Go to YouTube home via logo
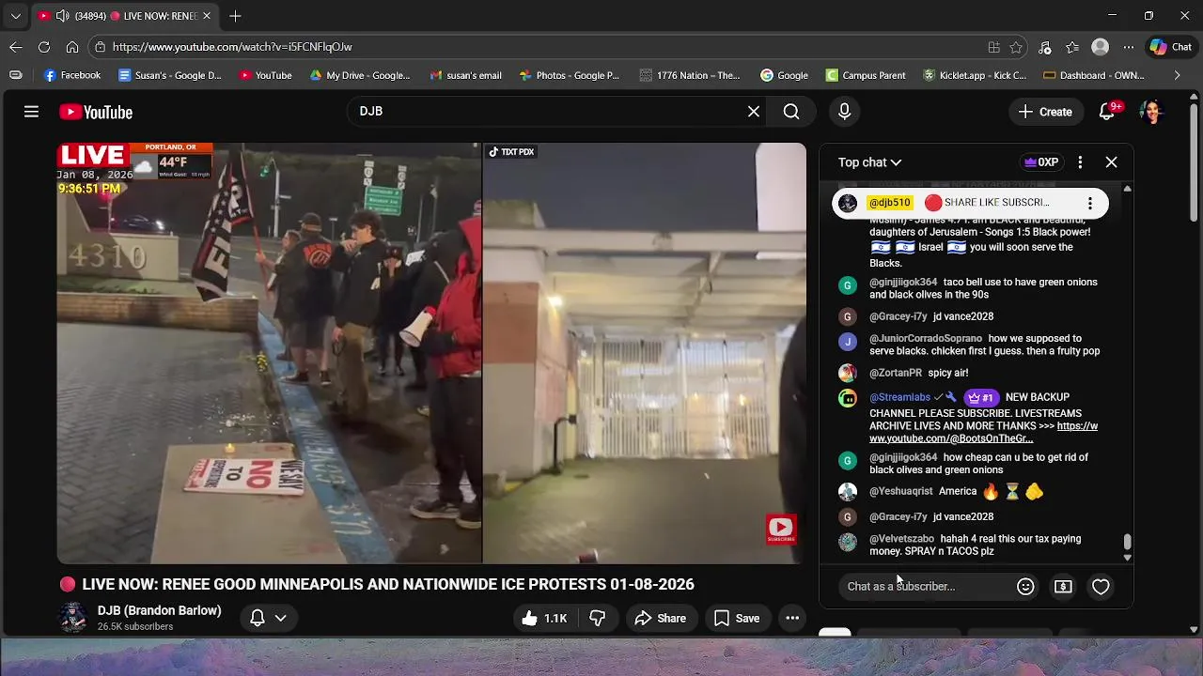1203x676 pixels. [96, 112]
